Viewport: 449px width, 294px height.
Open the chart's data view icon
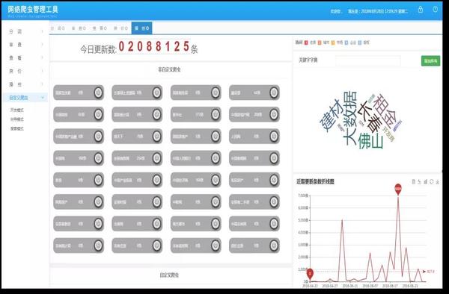click(x=413, y=181)
